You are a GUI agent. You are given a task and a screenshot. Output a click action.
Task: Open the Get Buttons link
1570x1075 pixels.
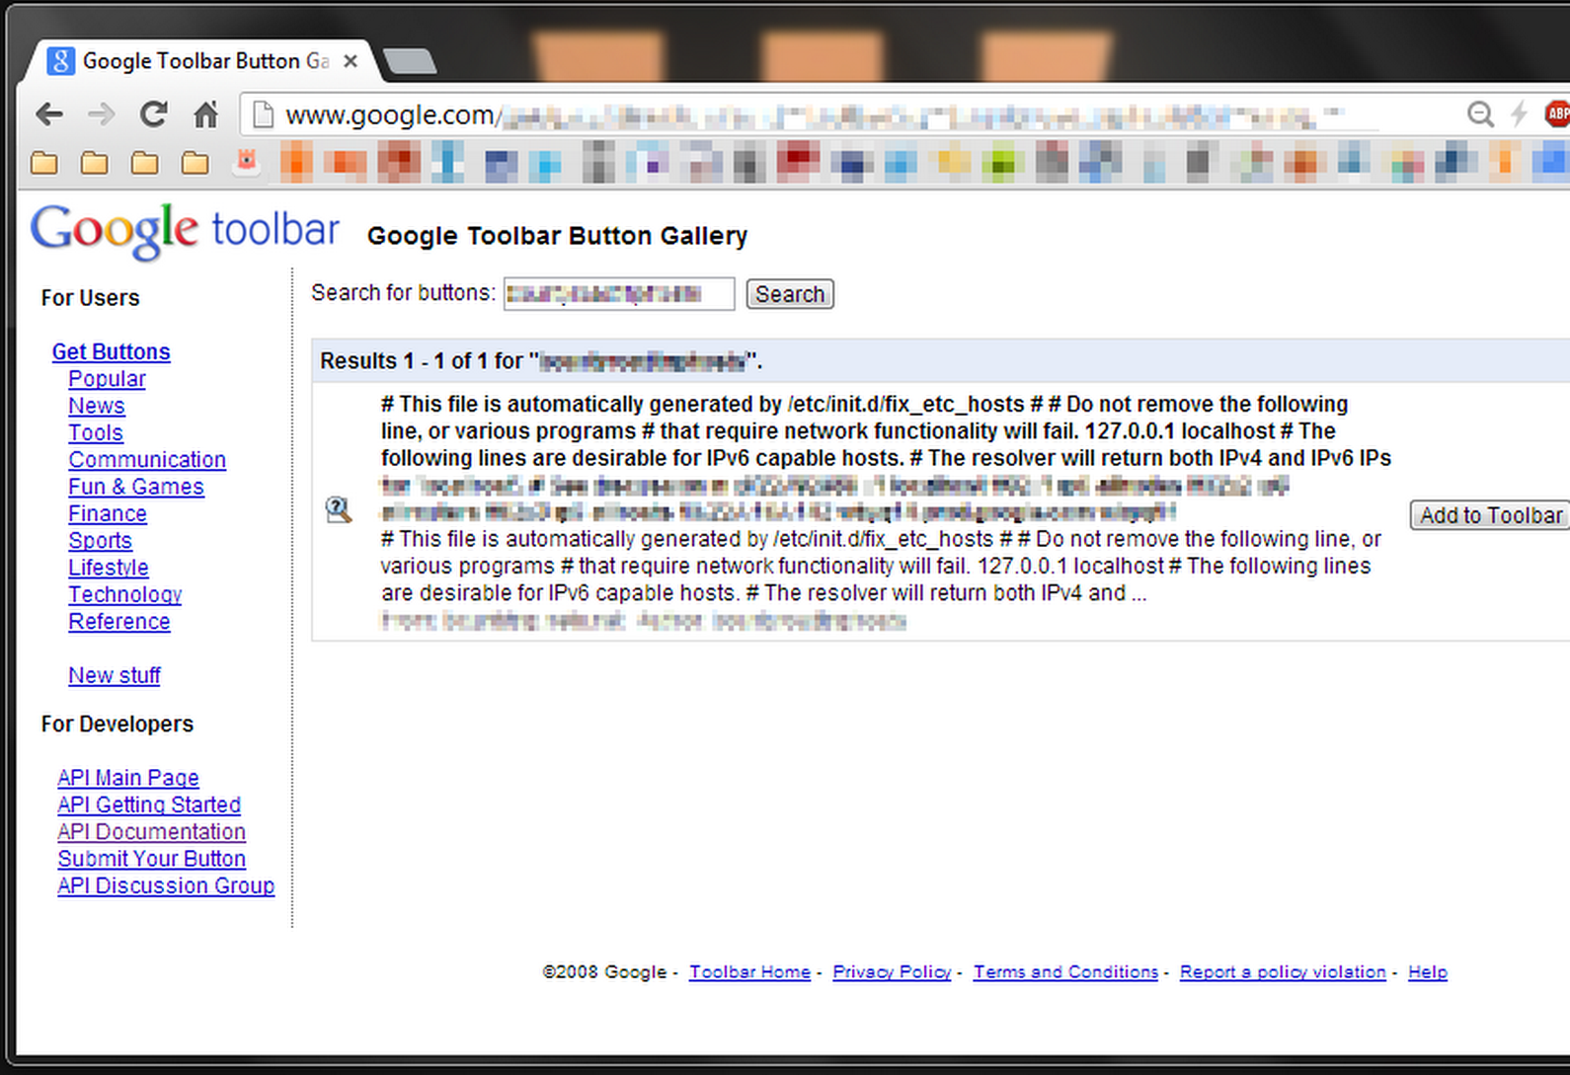(x=111, y=352)
